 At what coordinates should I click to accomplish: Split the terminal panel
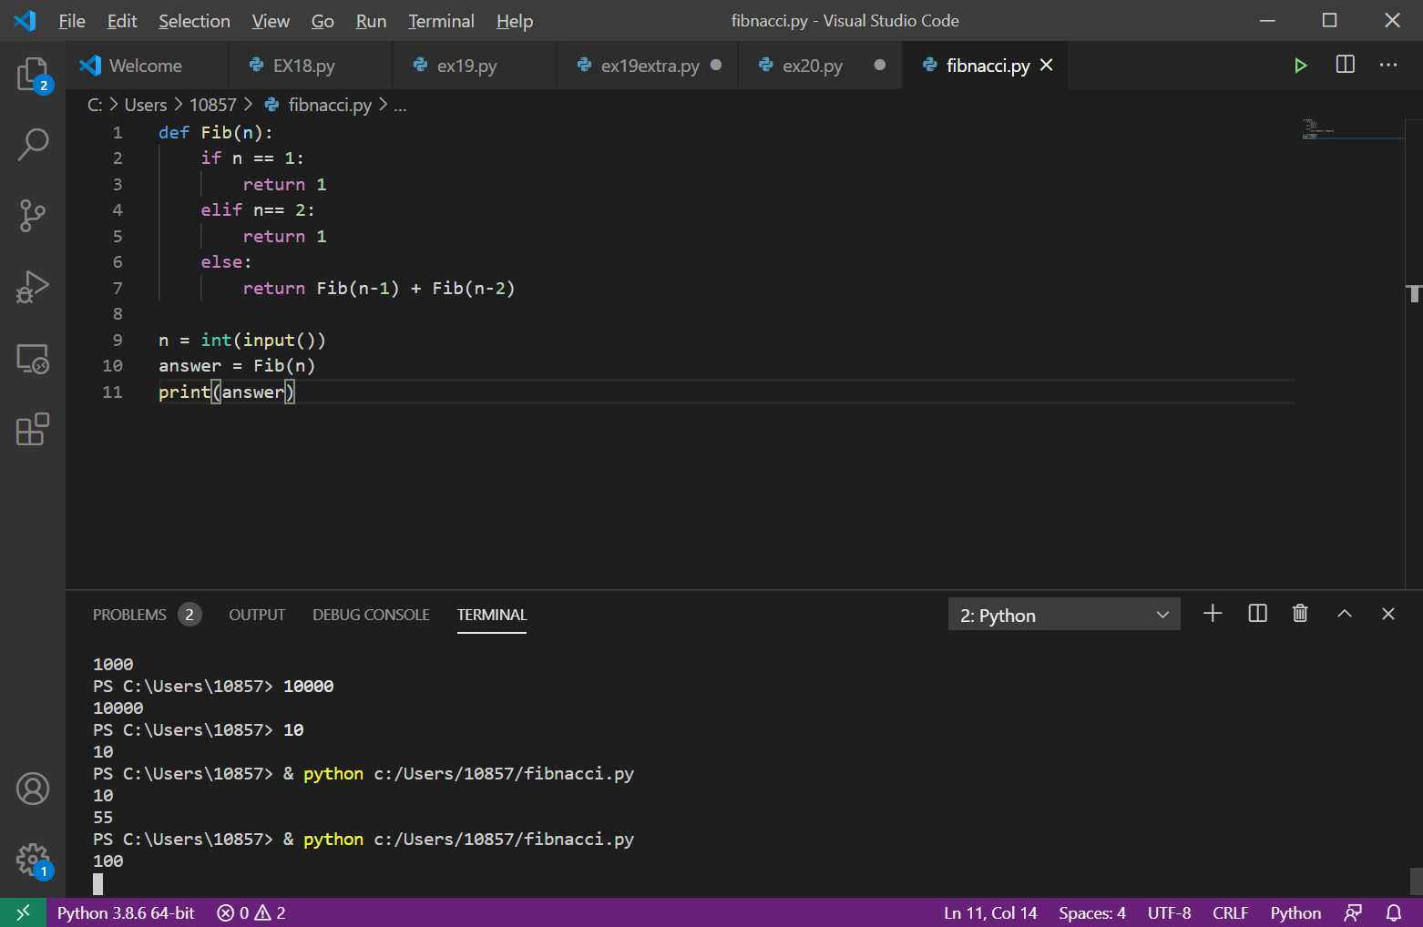click(x=1257, y=614)
